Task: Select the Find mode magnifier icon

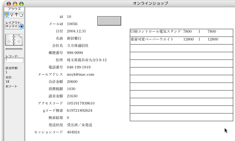Action: pos(11,14)
